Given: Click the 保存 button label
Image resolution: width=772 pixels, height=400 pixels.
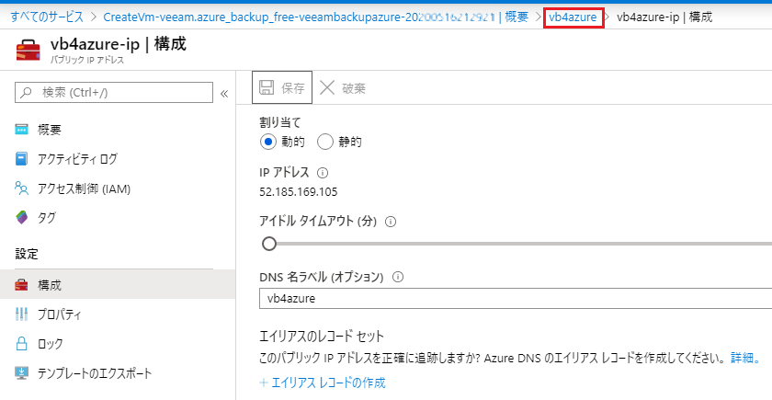Looking at the screenshot, I should [x=293, y=88].
